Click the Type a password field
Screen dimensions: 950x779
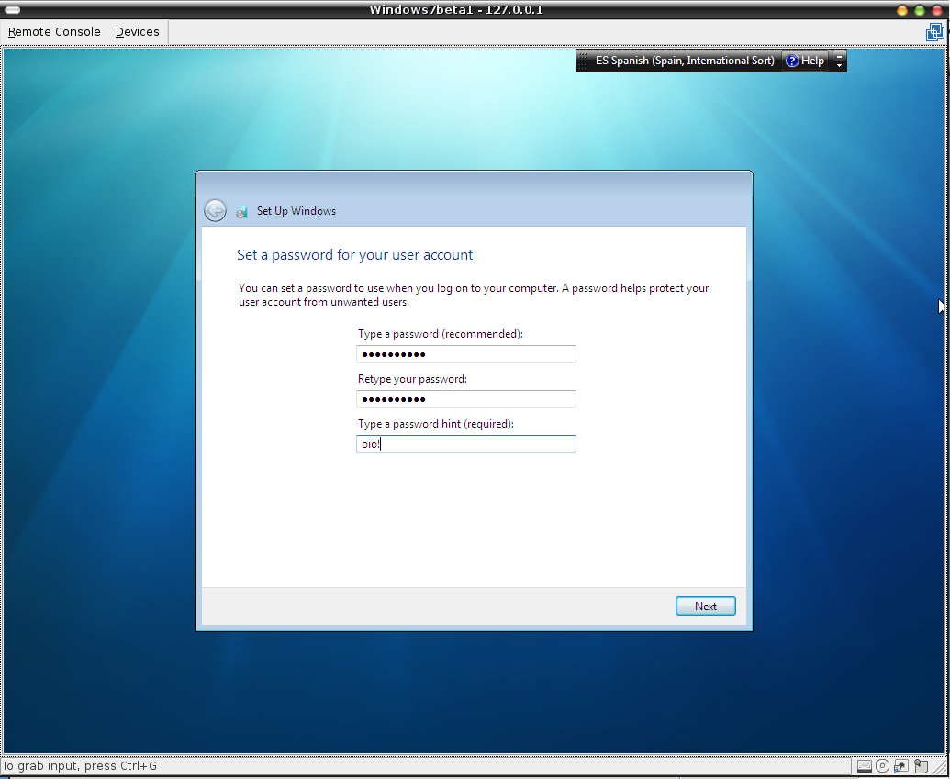coord(466,354)
